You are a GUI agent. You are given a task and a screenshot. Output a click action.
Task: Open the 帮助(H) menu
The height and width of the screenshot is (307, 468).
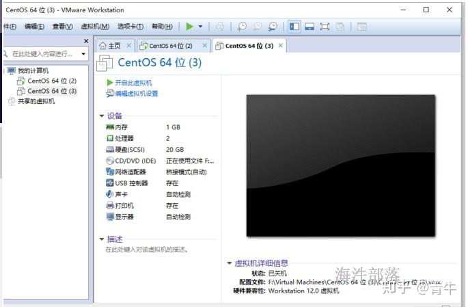(162, 27)
